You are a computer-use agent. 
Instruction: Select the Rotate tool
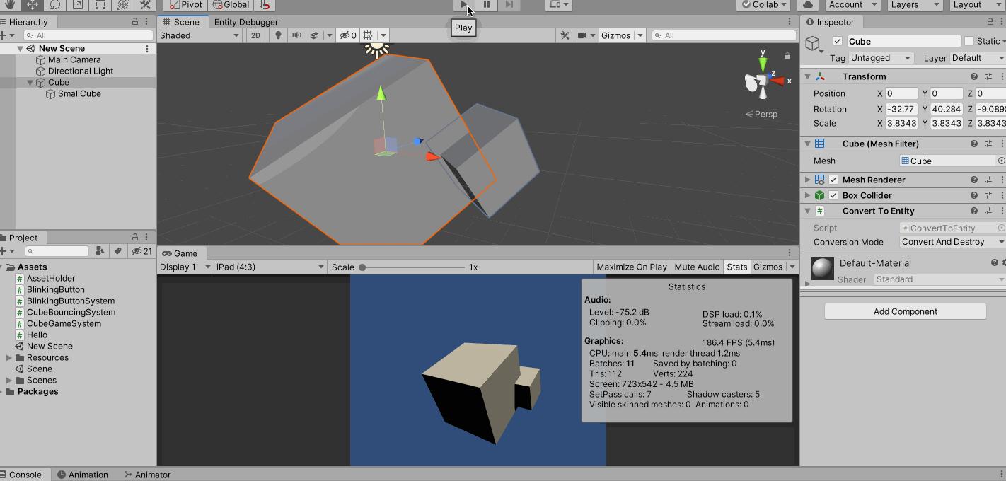[x=55, y=5]
